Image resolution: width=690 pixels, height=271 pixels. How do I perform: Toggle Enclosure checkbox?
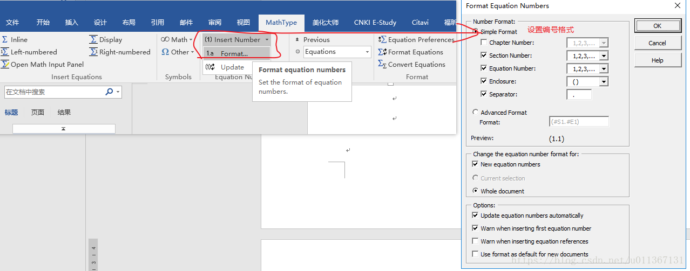click(484, 81)
